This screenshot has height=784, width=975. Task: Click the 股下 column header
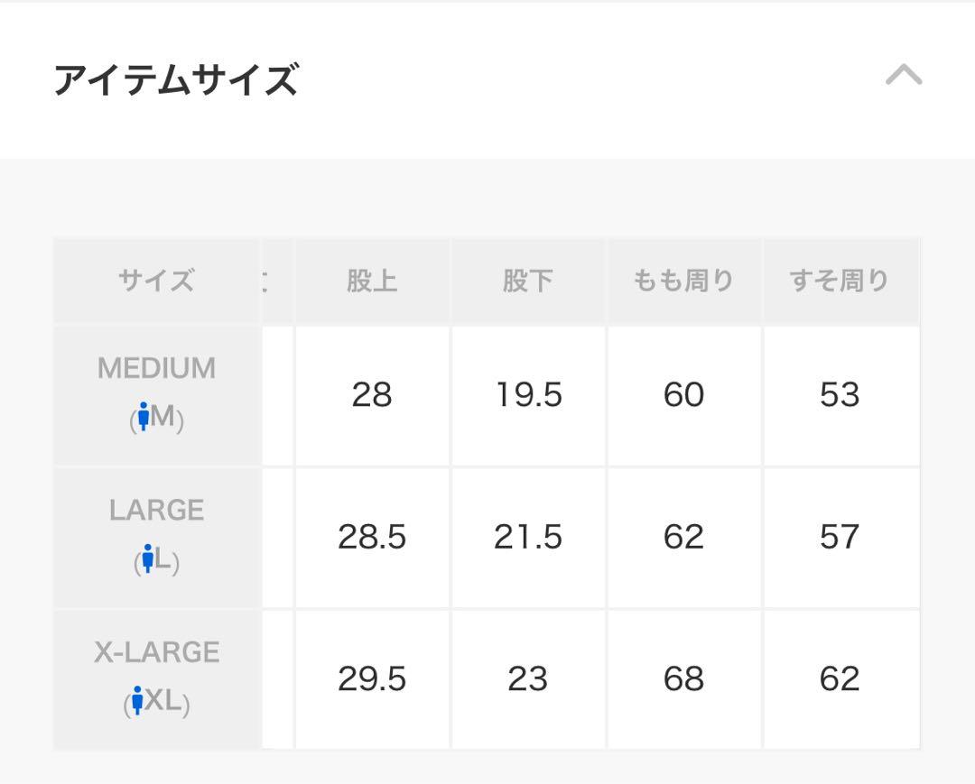[528, 281]
